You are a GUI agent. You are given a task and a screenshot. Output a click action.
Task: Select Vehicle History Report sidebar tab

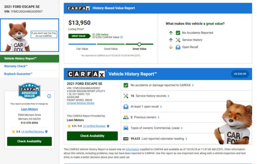coord(30,59)
